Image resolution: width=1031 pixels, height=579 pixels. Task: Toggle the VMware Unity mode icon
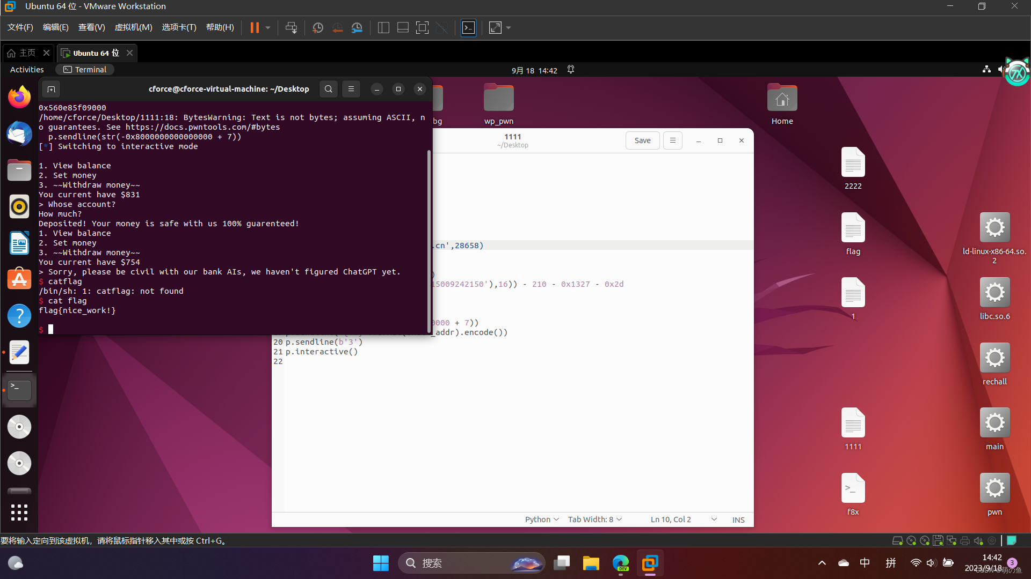441,27
